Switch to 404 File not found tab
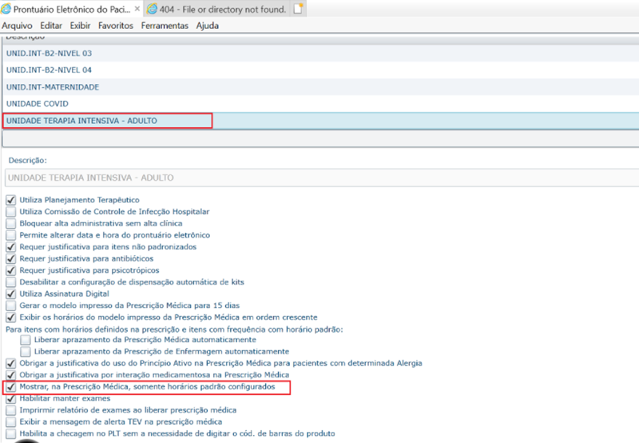639x443 pixels. click(216, 9)
